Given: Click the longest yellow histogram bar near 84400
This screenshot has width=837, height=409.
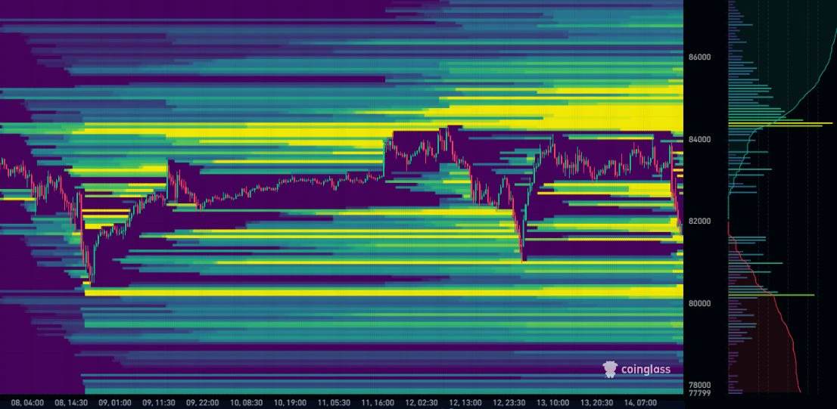Looking at the screenshot, I should (x=780, y=123).
